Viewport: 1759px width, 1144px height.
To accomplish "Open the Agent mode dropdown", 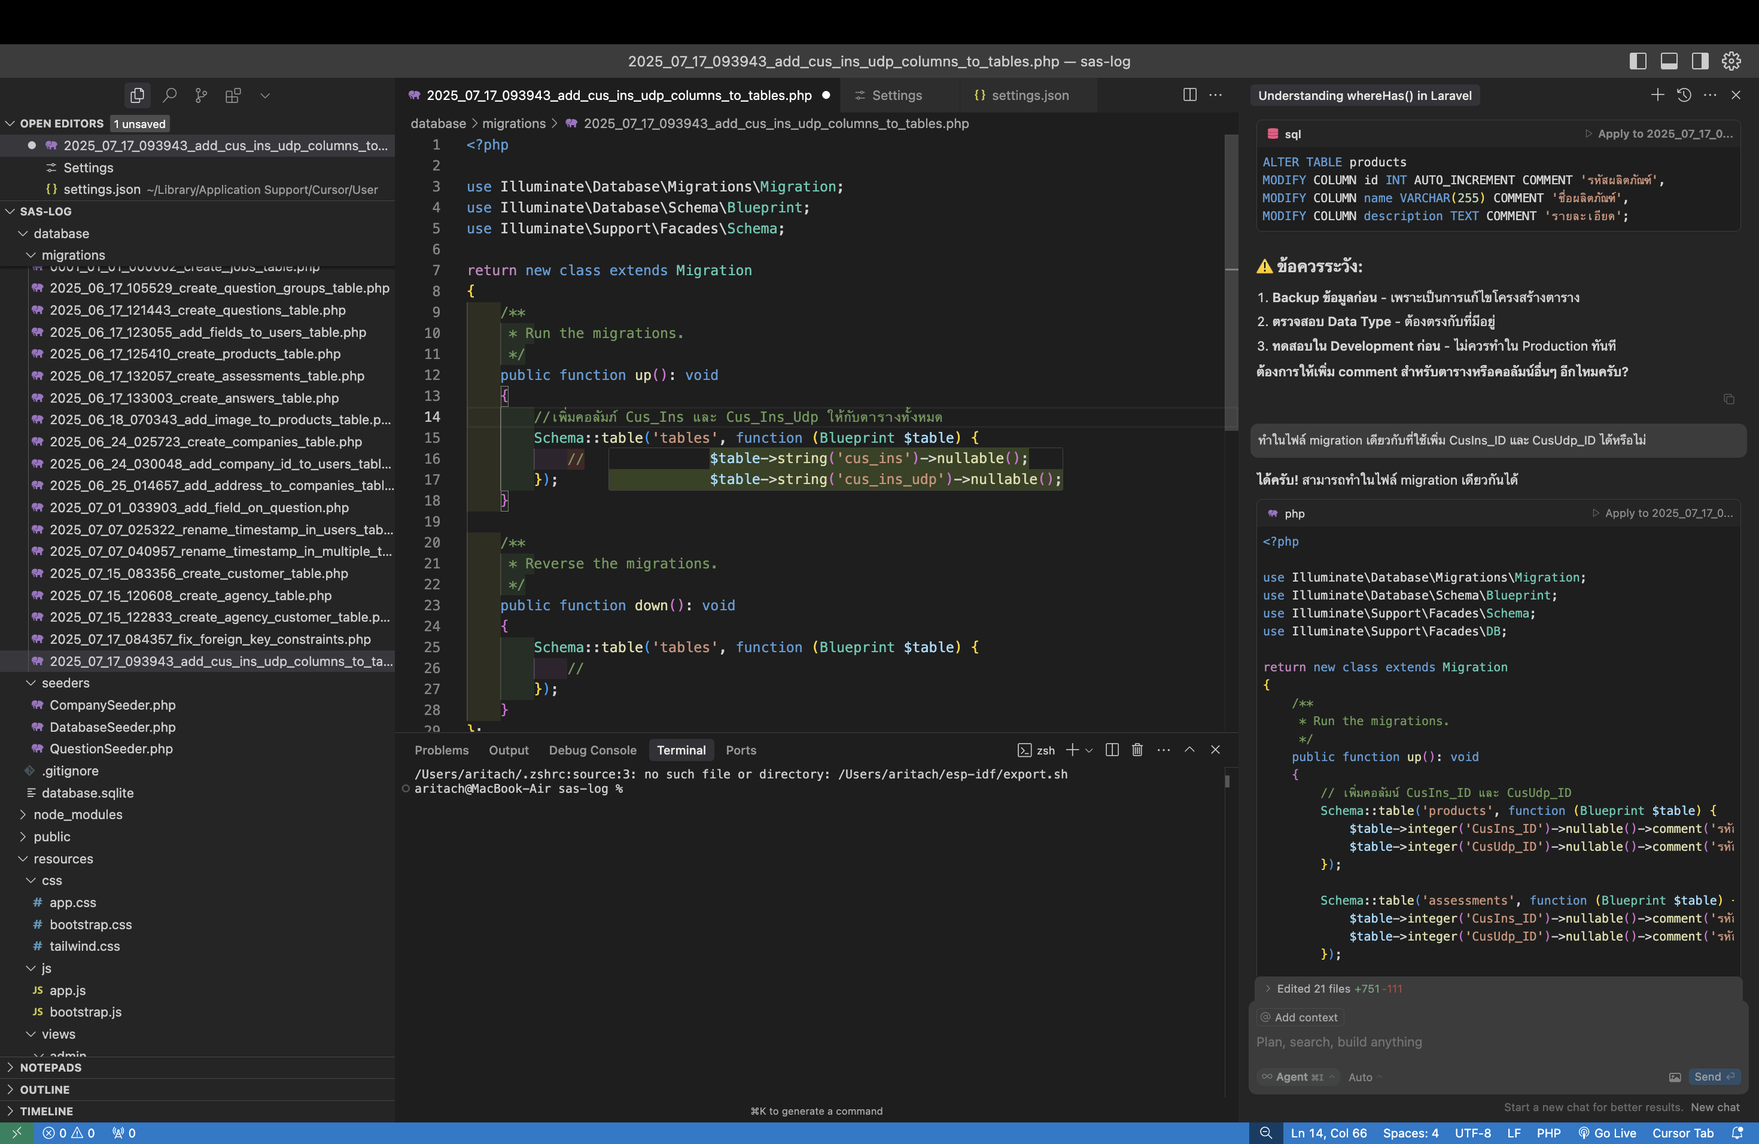I will [x=1298, y=1077].
